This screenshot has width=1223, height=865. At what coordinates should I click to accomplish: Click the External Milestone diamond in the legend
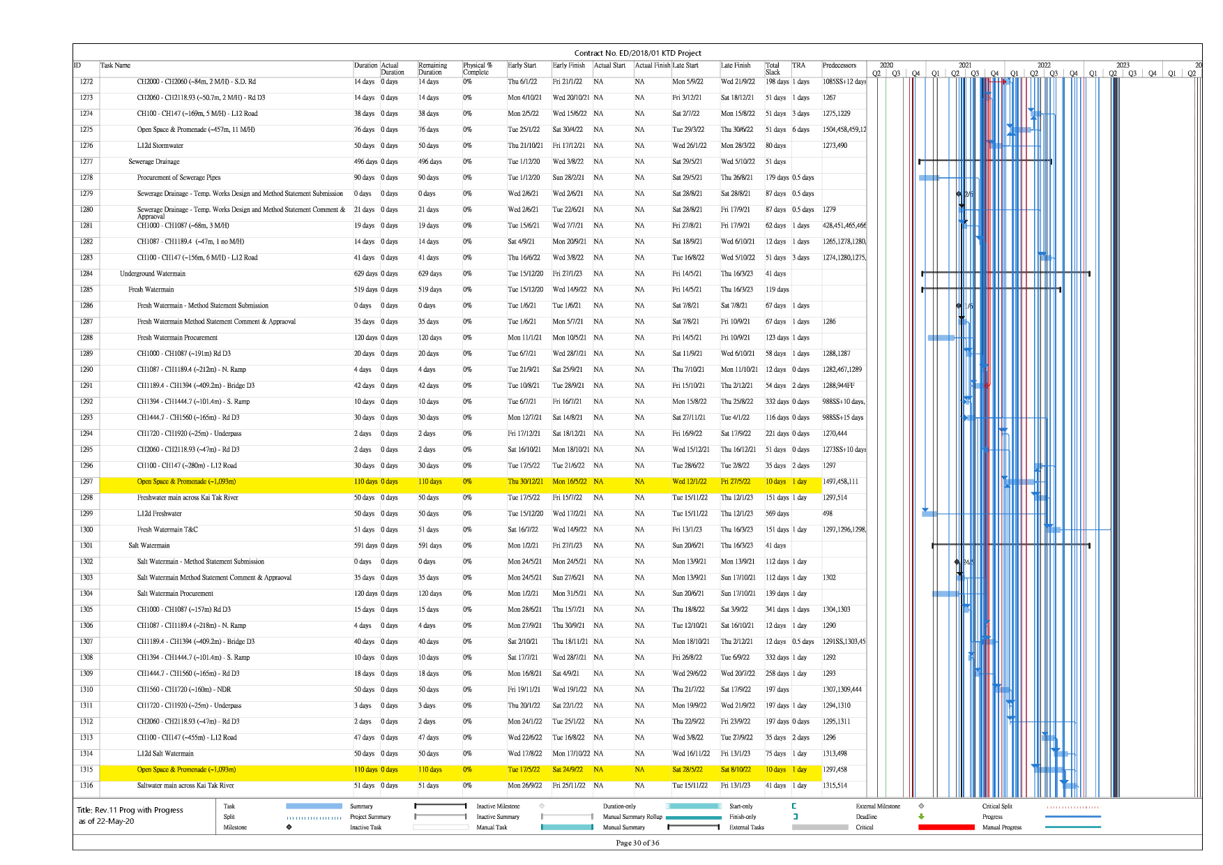click(x=921, y=806)
